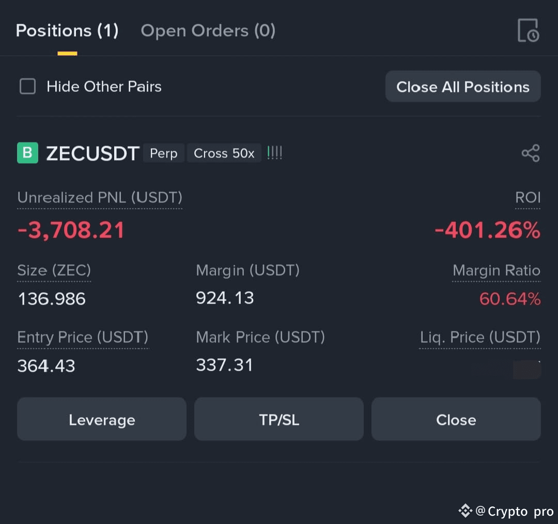The image size is (558, 524).
Task: Click the ROI label
Action: [528, 198]
